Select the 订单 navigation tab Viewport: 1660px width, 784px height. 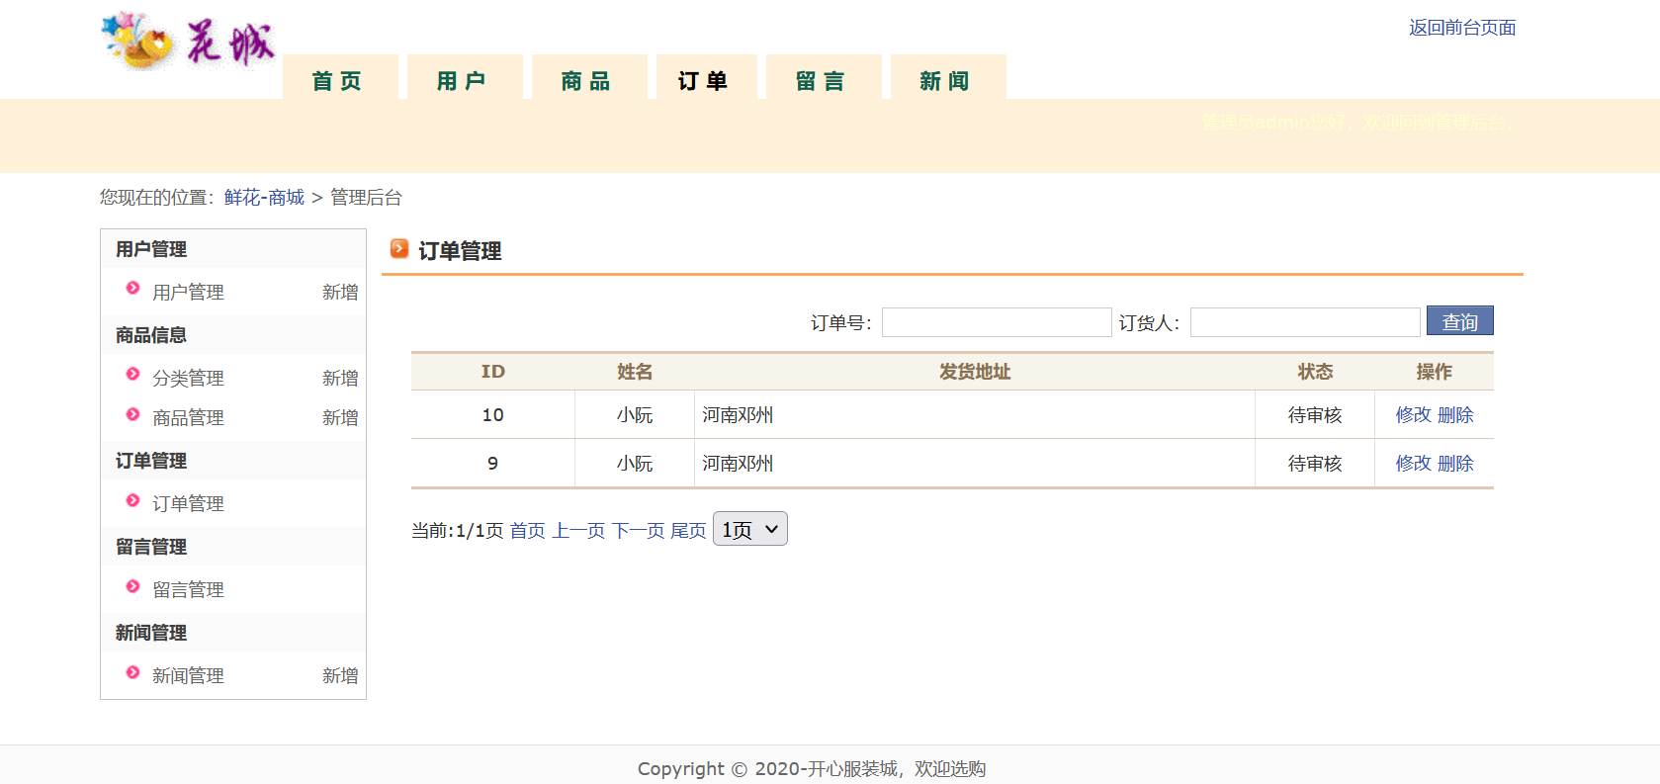pyautogui.click(x=707, y=77)
